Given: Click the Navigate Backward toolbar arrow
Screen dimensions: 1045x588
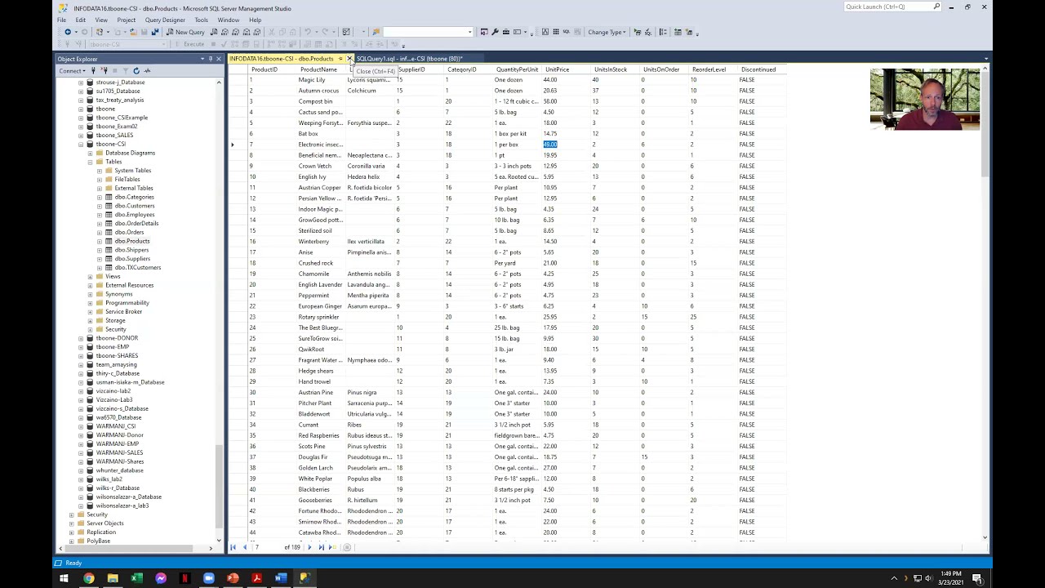Looking at the screenshot, I should (68, 32).
